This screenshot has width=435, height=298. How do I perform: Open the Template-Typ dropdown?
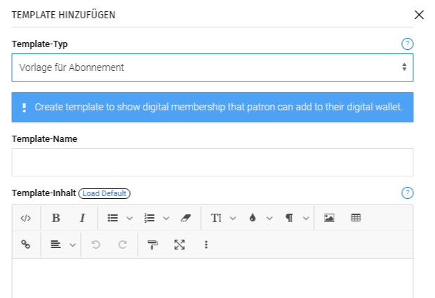[212, 67]
